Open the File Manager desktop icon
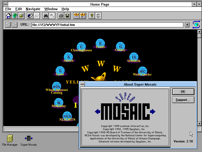This screenshot has height=152, width=202. [x=10, y=141]
